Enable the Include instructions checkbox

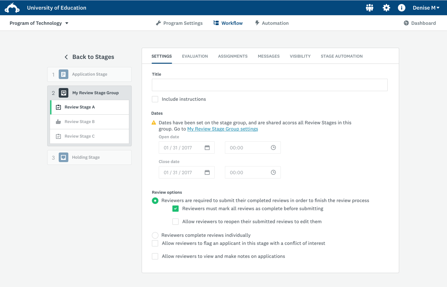[x=155, y=99]
